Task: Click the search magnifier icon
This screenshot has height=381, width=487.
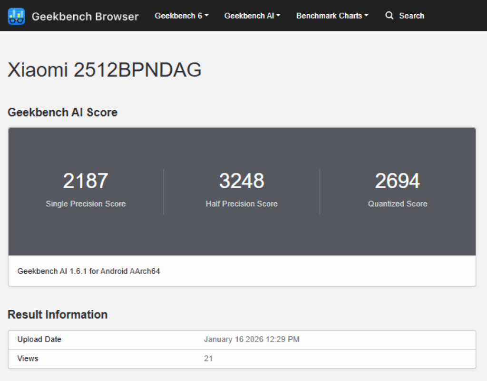Action: [x=389, y=15]
